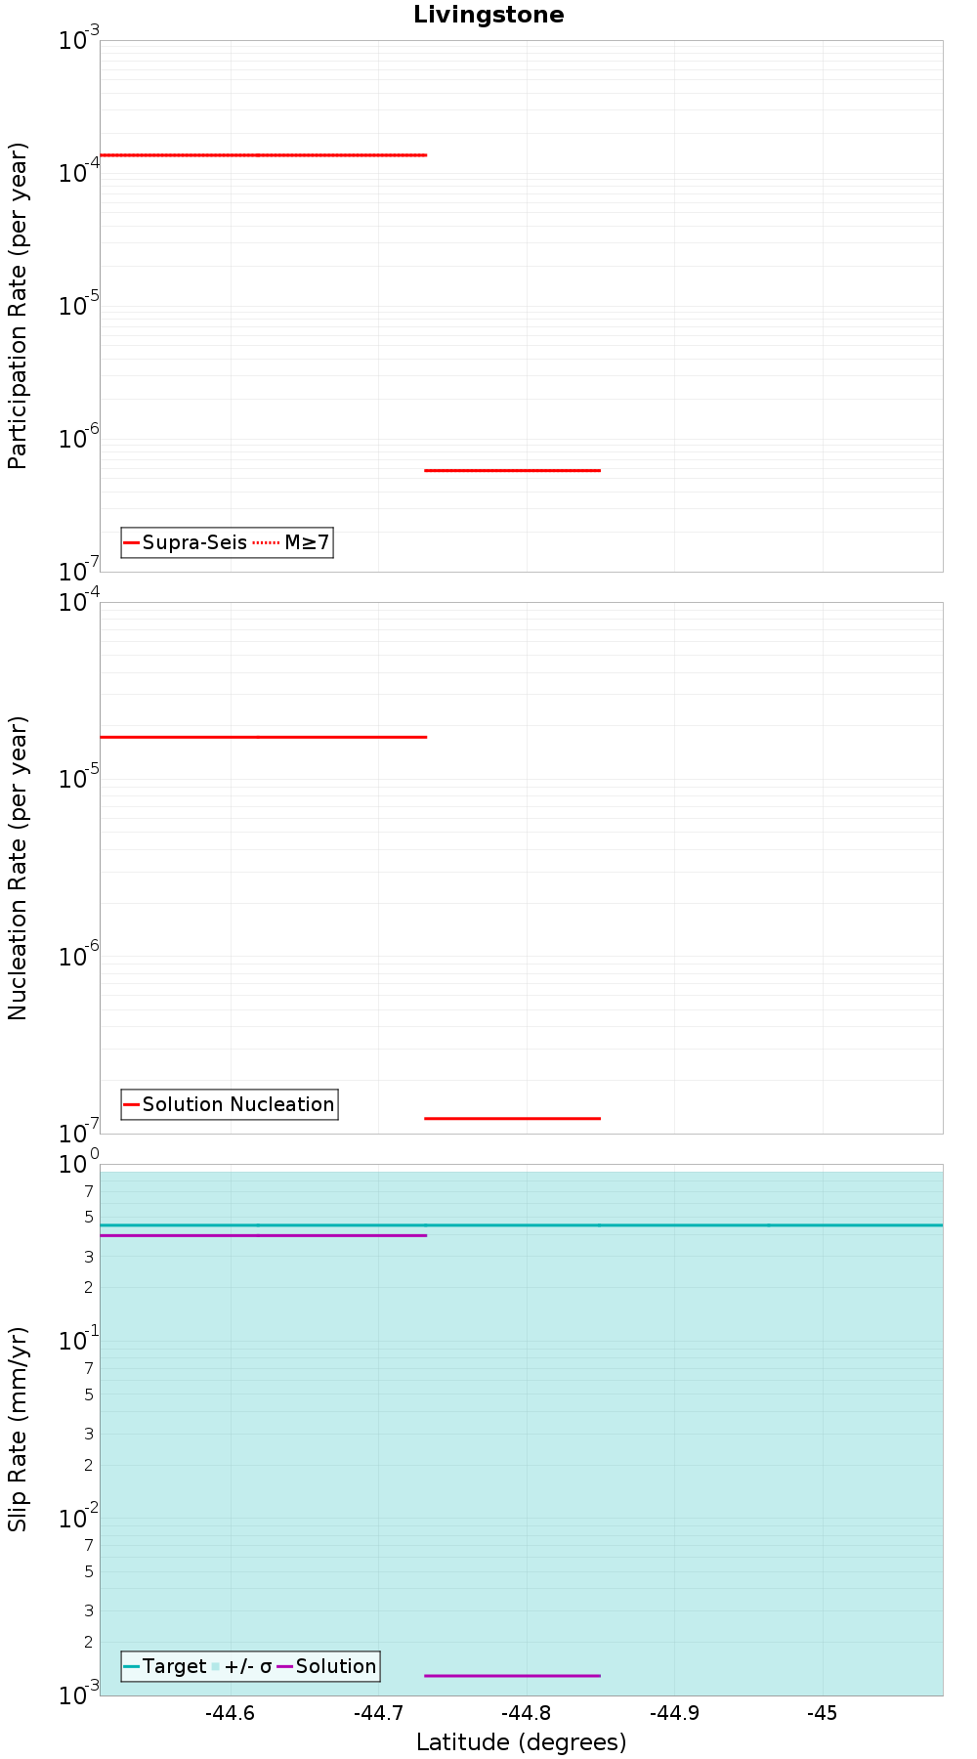Click the -44.6 latitude tick label
Screen dimensions: 977x1759
pyautogui.click(x=230, y=1712)
